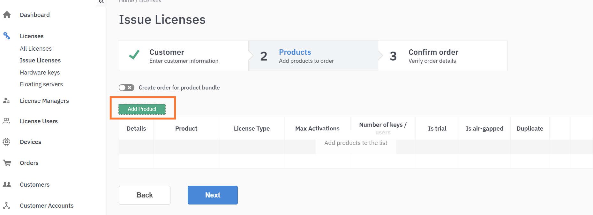Click the Customer Accounts hierarchy icon
This screenshot has height=215, width=593.
(x=6, y=205)
